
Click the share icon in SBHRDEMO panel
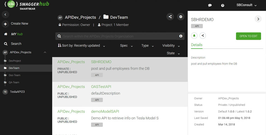point(203,36)
